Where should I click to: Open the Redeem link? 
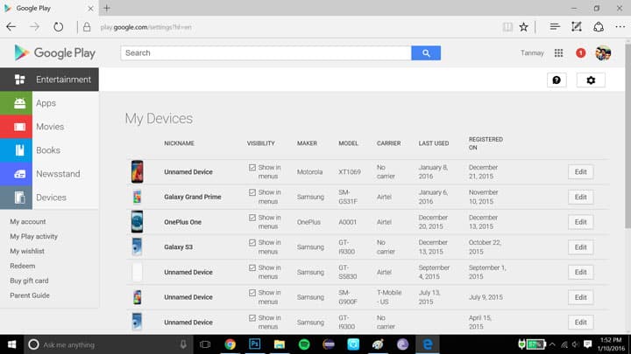click(x=23, y=266)
